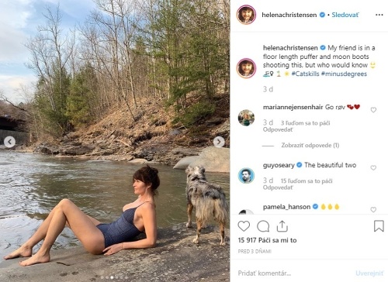Viewport: 388px width, 282px height.
Task: Go to the previous photo arrow
Action: (10, 142)
